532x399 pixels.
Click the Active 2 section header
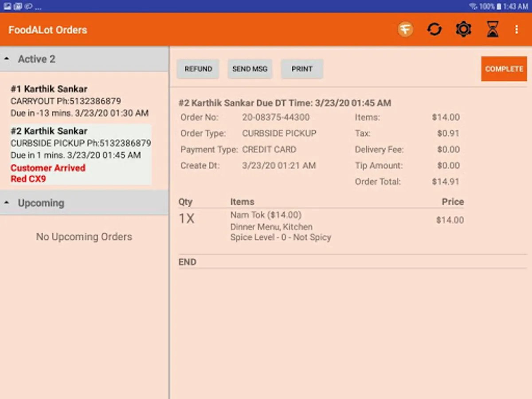[84, 59]
